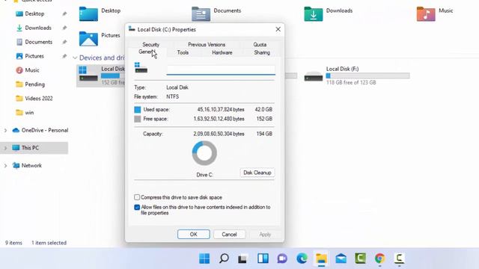Select the OneDrive - Personal cloud icon

16,130
